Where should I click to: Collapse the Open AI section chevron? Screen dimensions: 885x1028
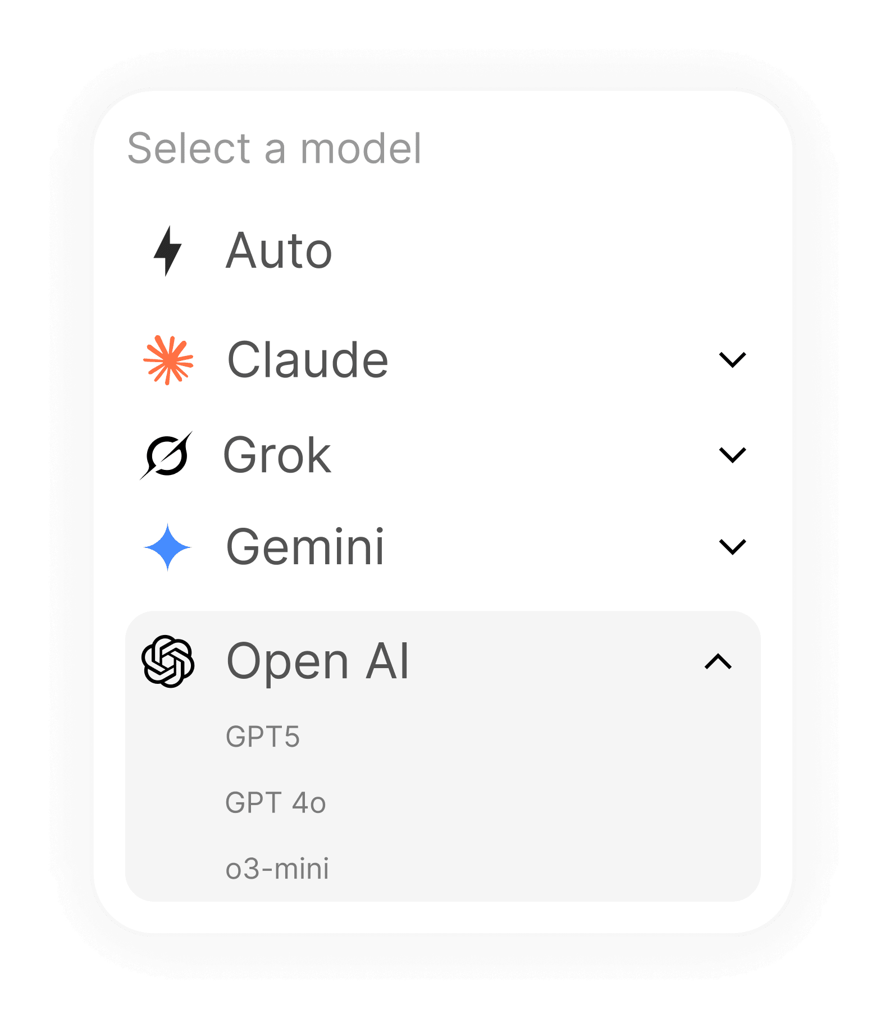pyautogui.click(x=718, y=661)
